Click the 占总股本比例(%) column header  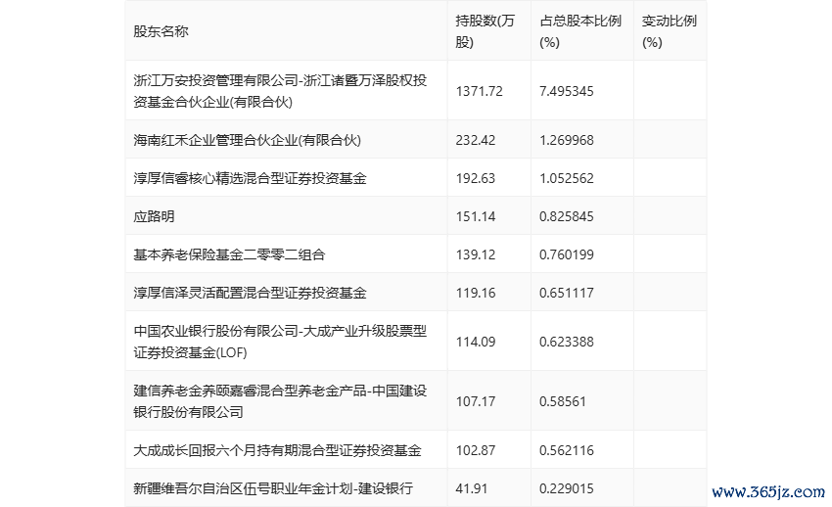click(x=580, y=31)
